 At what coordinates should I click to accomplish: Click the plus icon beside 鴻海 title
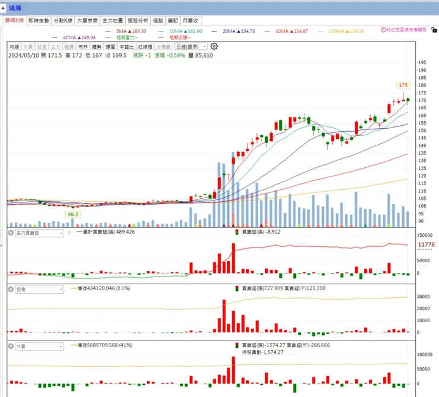pyautogui.click(x=3, y=8)
